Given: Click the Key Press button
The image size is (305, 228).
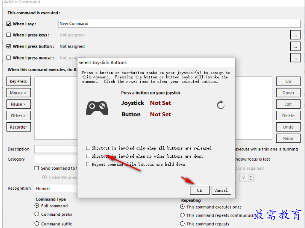Looking at the screenshot, I should [x=19, y=81].
